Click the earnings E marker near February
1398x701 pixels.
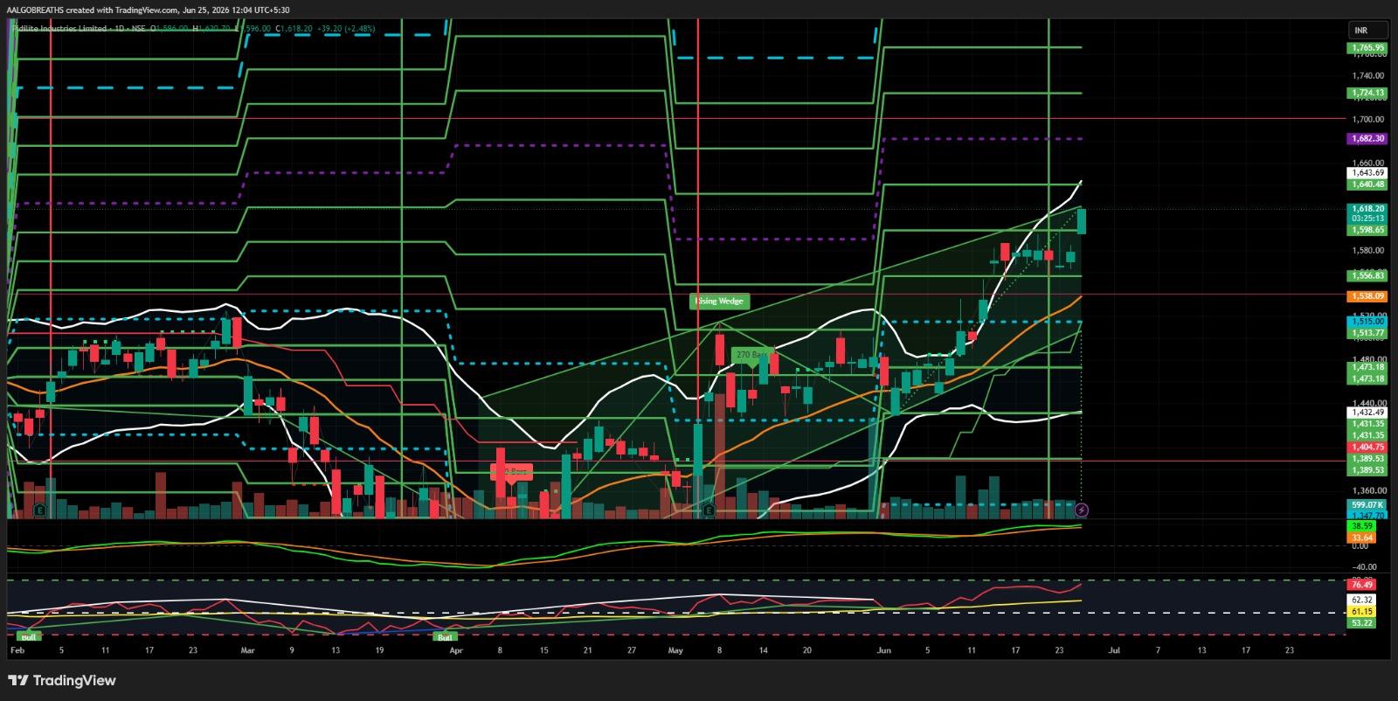click(x=39, y=509)
